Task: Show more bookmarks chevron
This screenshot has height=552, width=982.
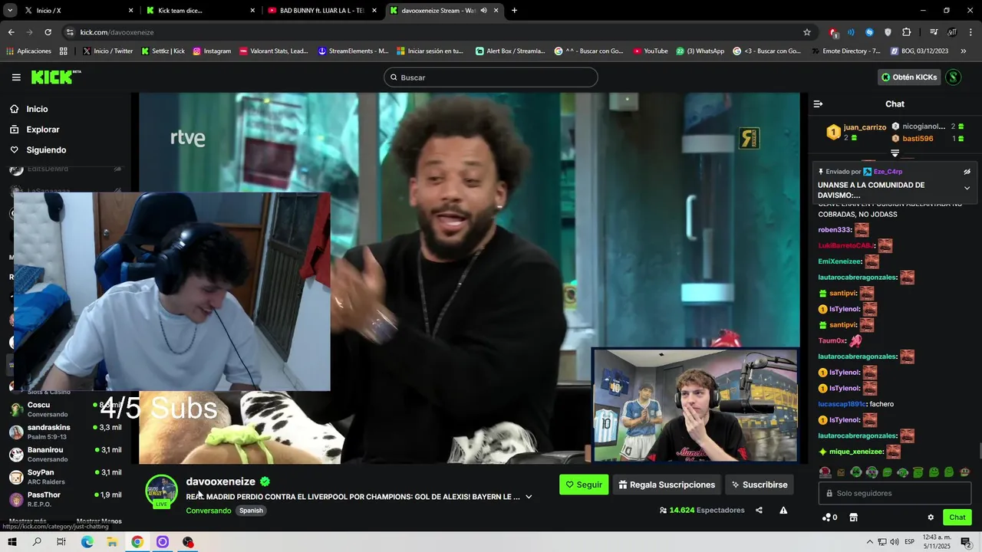Action: tap(964, 51)
